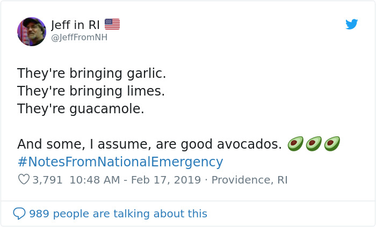Click the line "They're bringing limes."
Viewport: 376px width, 227px height.
pos(91,91)
